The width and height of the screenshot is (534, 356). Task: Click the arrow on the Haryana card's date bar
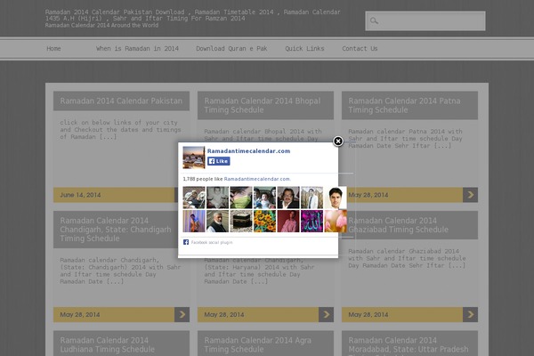(327, 314)
